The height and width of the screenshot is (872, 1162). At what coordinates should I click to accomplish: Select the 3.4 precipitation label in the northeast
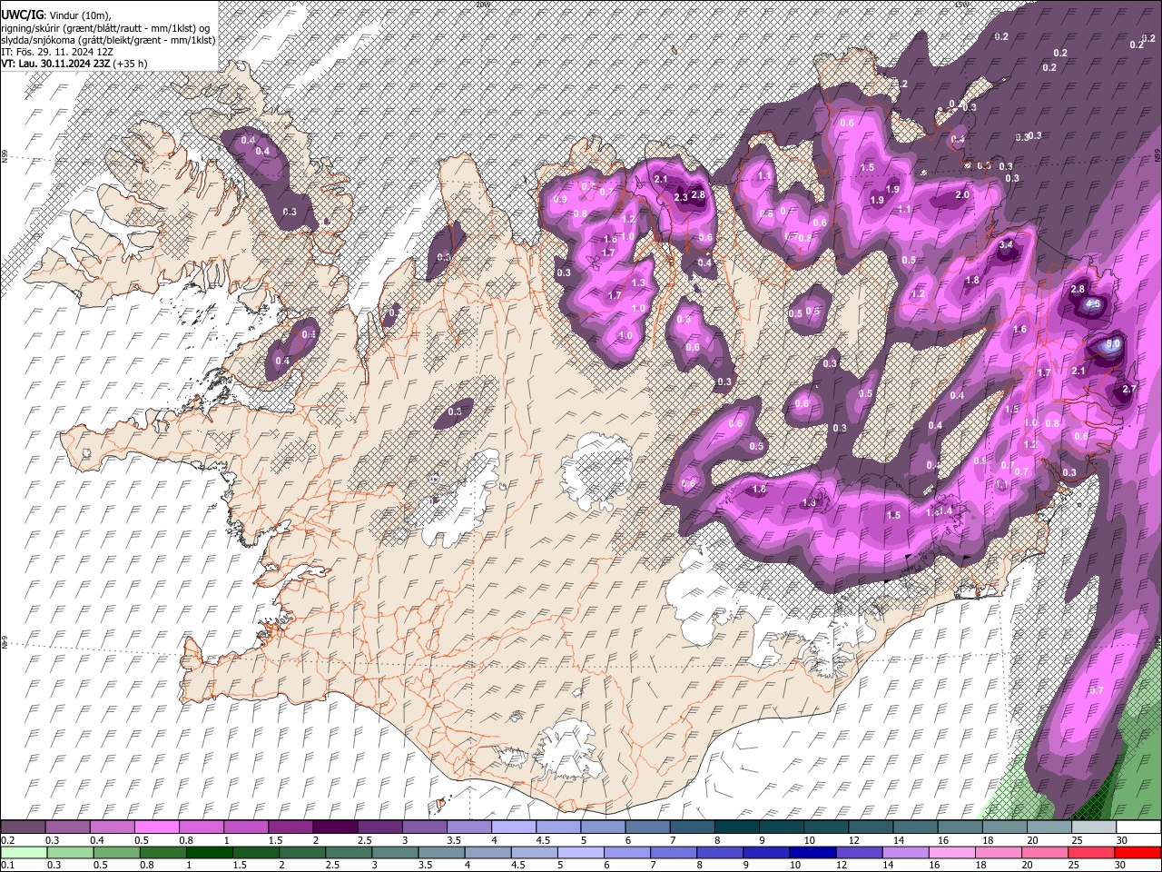pyautogui.click(x=1006, y=245)
